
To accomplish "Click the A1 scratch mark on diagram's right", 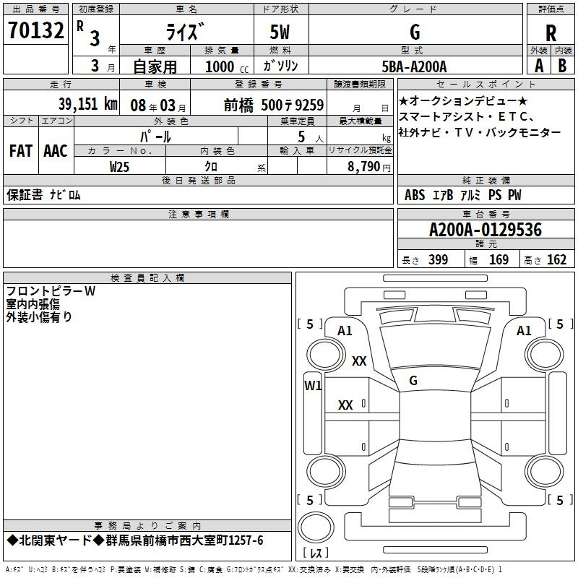I will [524, 330].
